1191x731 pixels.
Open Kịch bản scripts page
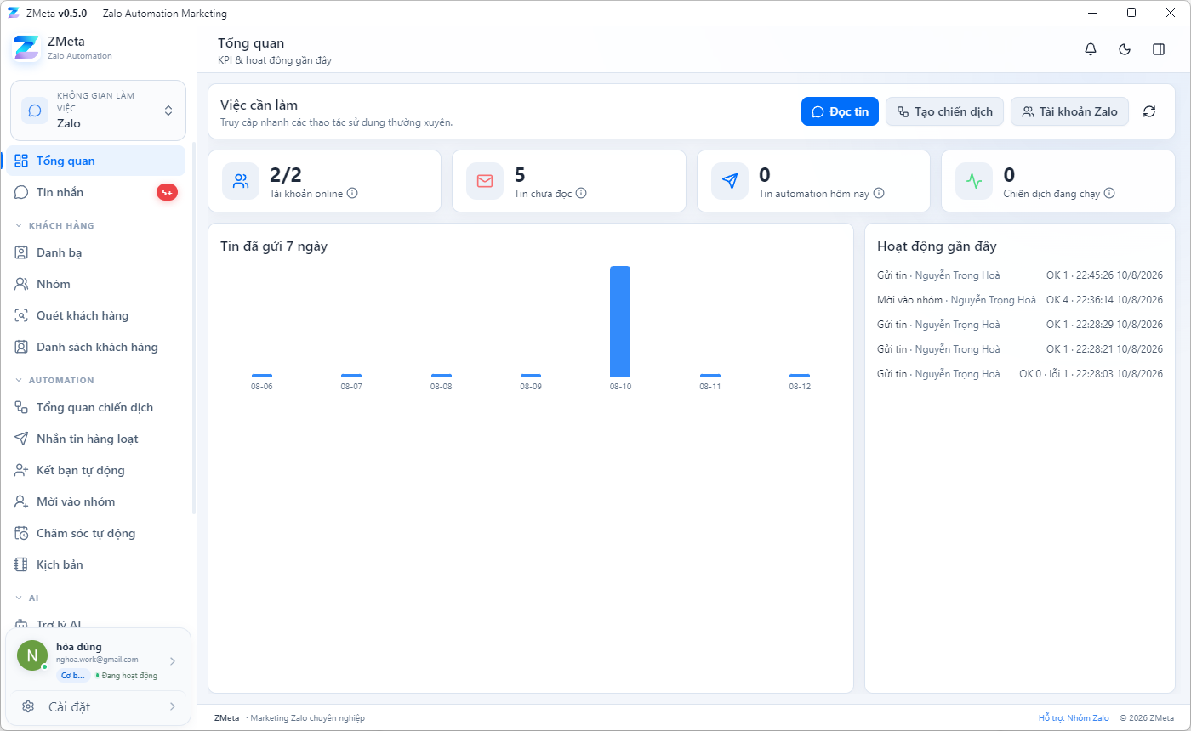coord(95,565)
